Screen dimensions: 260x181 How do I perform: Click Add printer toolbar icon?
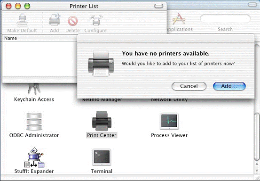click(x=55, y=20)
